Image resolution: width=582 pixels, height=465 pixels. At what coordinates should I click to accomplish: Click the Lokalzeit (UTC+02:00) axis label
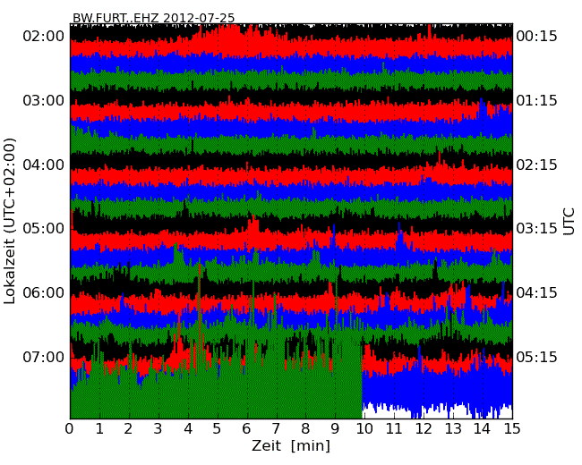10,221
